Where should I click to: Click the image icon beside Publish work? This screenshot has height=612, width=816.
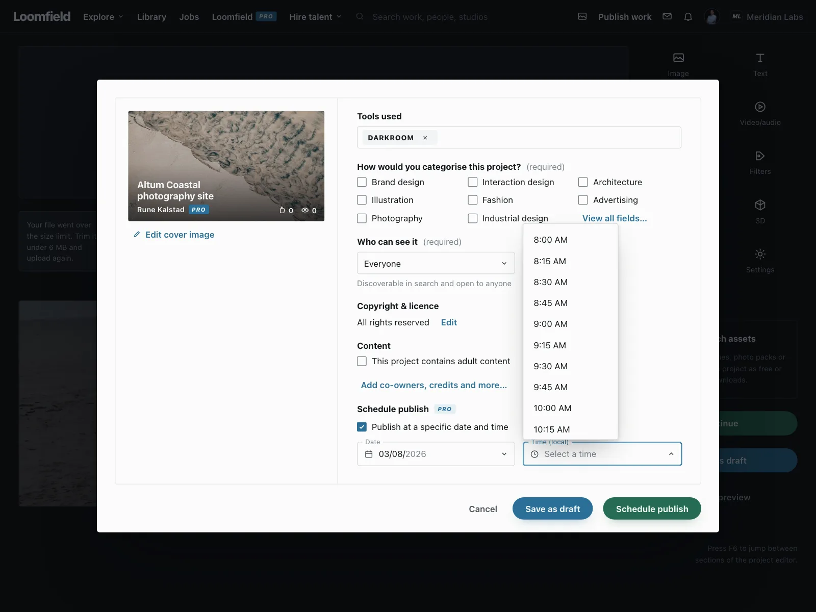(x=582, y=16)
